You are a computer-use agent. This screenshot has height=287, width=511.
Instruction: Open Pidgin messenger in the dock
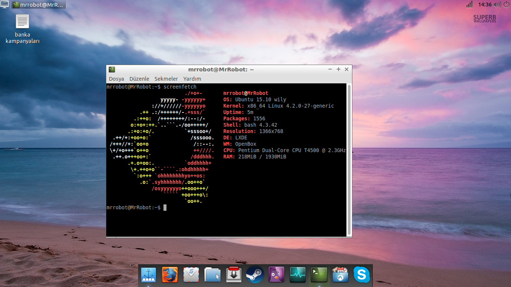(276, 275)
